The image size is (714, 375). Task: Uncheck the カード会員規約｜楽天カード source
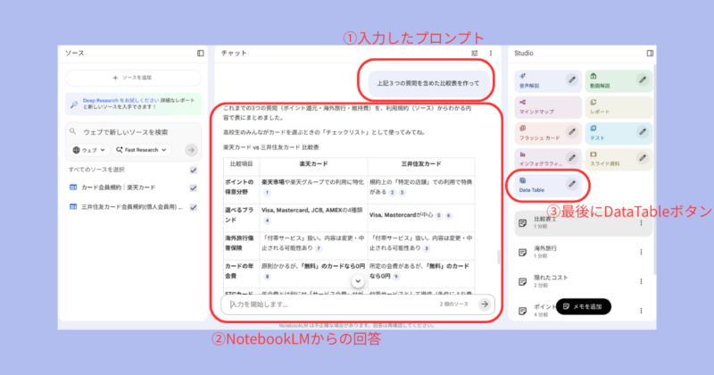point(193,188)
